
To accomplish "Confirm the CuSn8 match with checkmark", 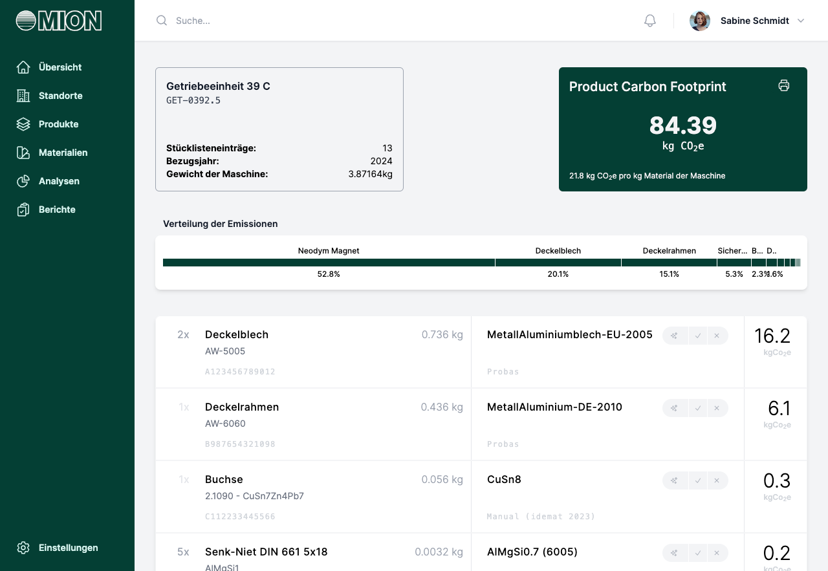I will click(x=697, y=480).
